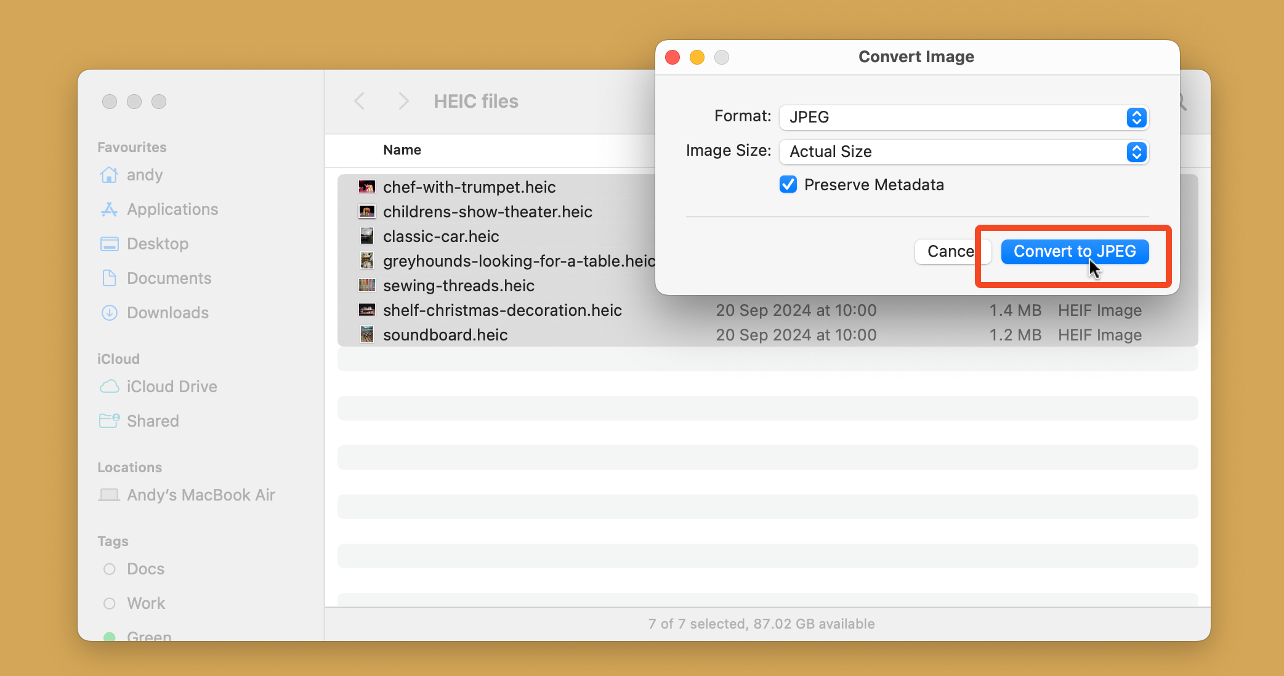1284x676 pixels.
Task: Click the HEIF Image kind for soundboard.heic
Action: pos(1100,335)
